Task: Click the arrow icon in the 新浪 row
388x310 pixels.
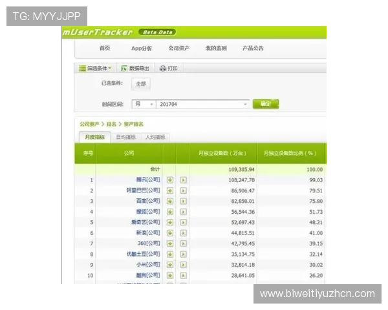Action: [183, 232]
